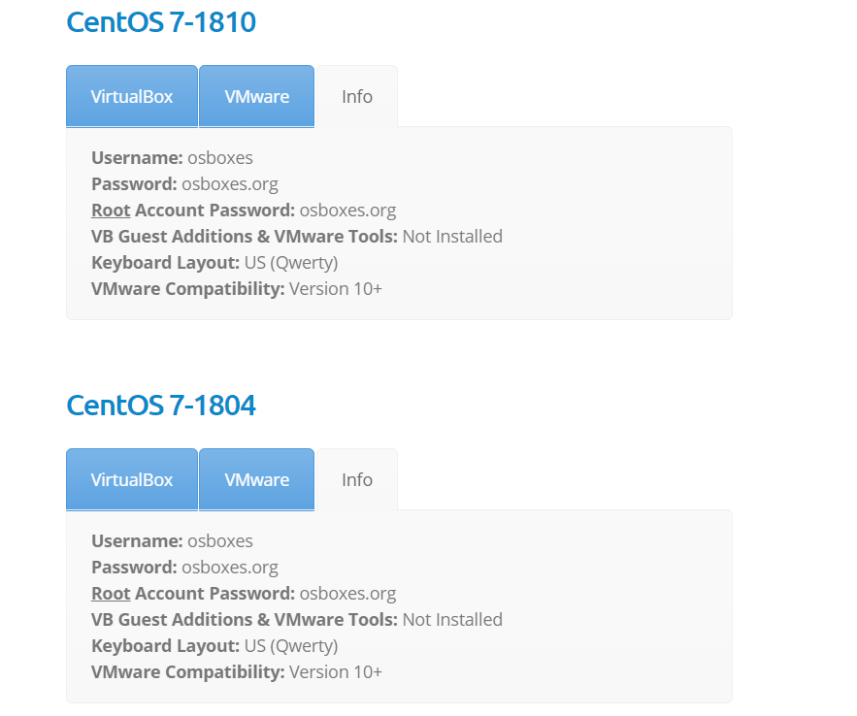The width and height of the screenshot is (857, 716).
Task: Switch to VMware tab under CentOS 7-1804
Action: click(257, 479)
